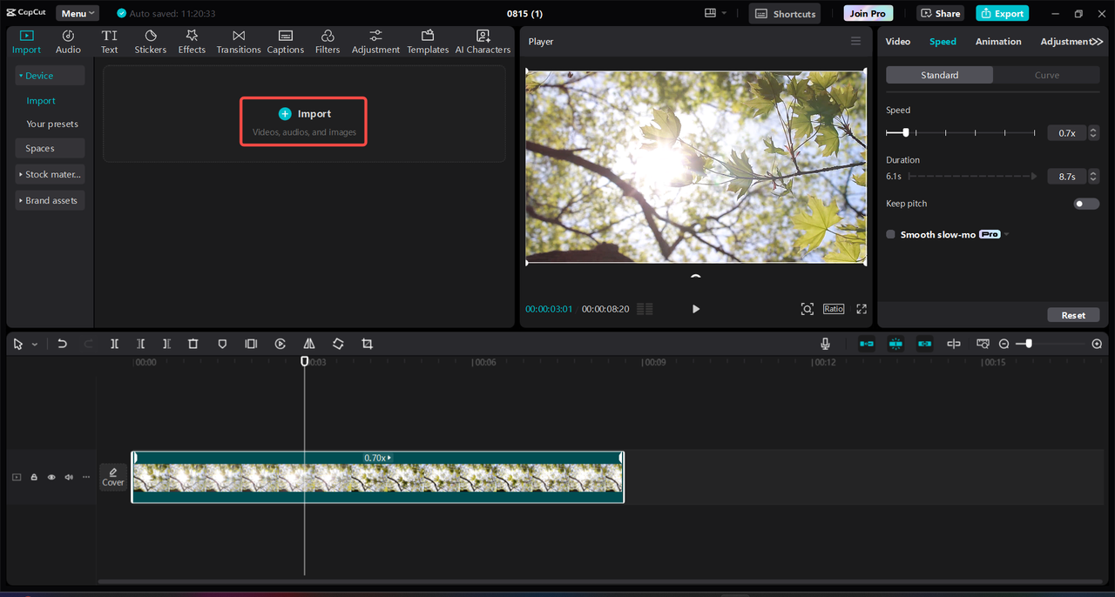
Task: Click the Rotate icon
Action: [x=338, y=344]
